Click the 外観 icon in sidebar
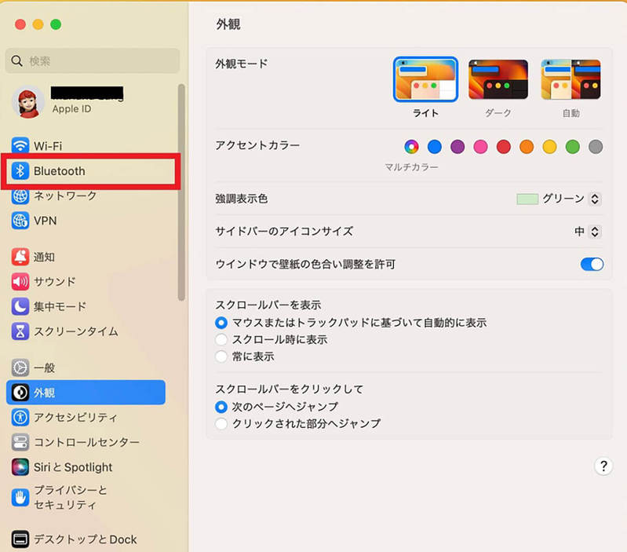The width and height of the screenshot is (627, 552). pyautogui.click(x=20, y=393)
